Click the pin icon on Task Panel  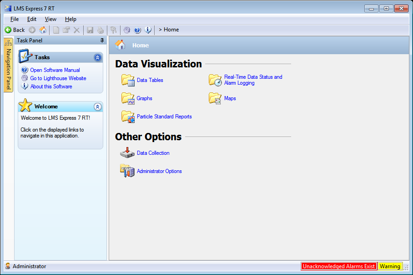(x=102, y=41)
